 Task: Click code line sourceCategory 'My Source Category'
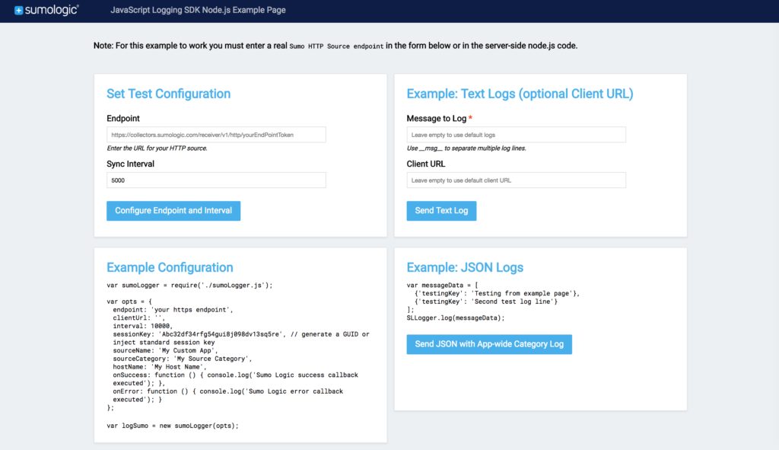click(183, 359)
